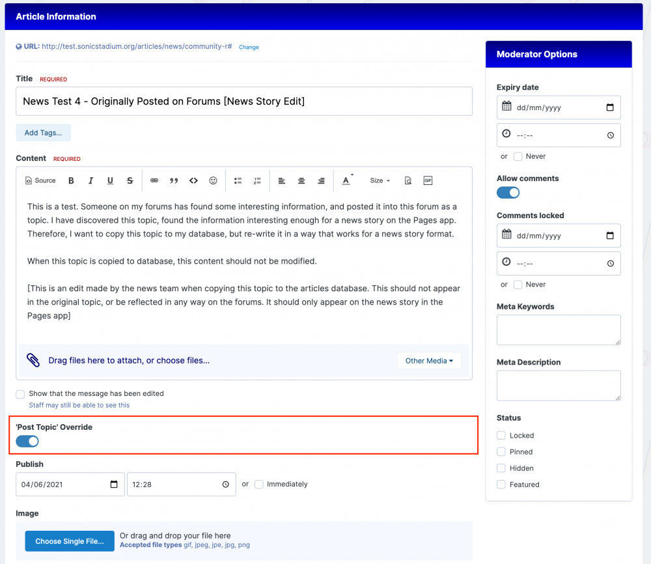Align text left
This screenshot has height=564, width=651.
pos(281,180)
